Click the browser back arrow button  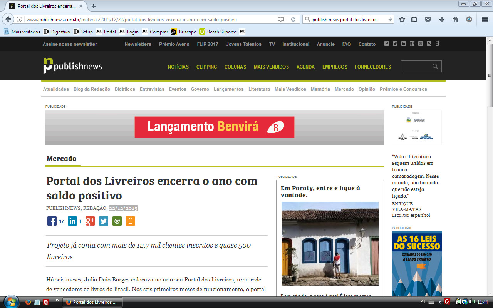tap(8, 19)
